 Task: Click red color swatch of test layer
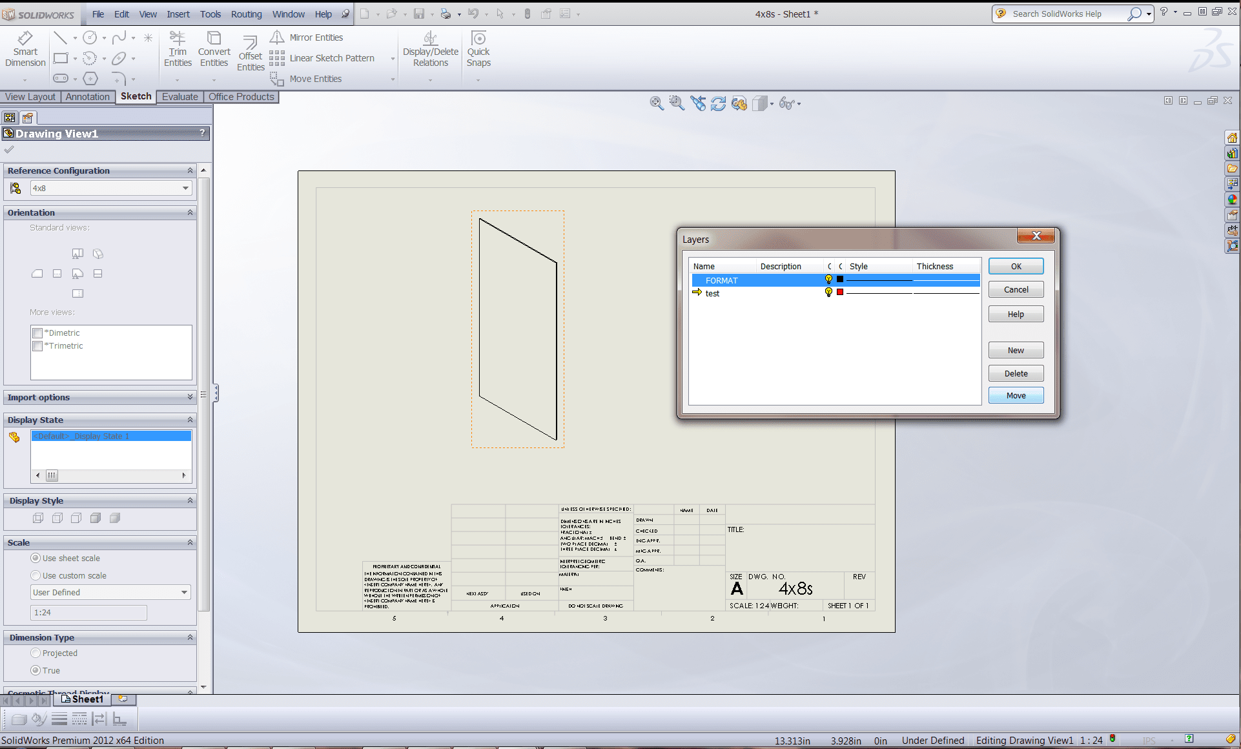pos(840,292)
